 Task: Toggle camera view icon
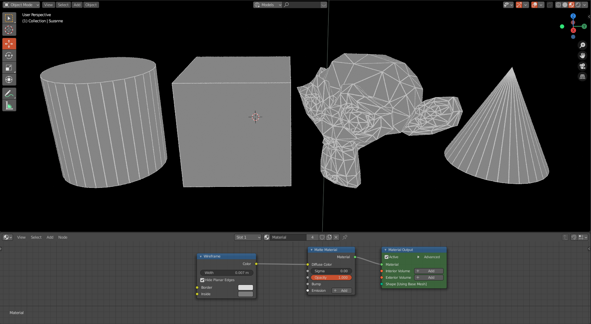pyautogui.click(x=582, y=66)
